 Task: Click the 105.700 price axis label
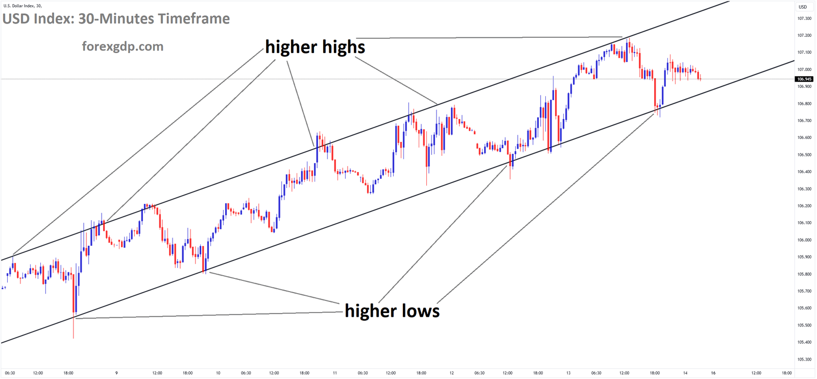point(804,291)
